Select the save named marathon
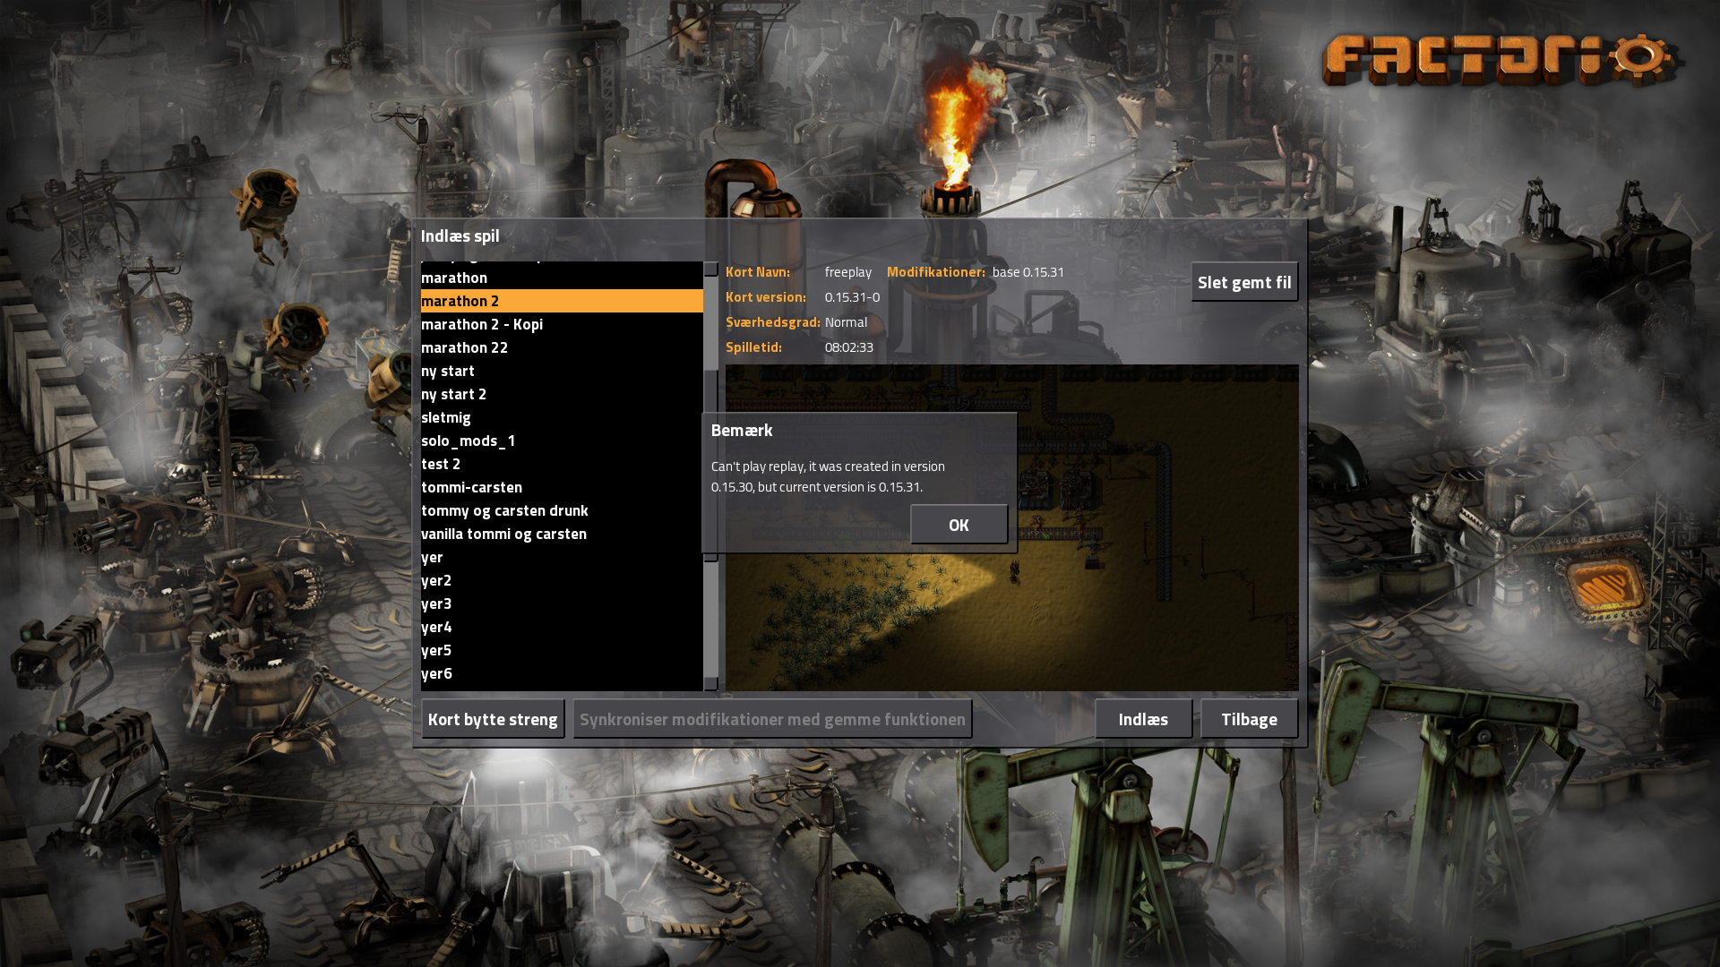 562,278
